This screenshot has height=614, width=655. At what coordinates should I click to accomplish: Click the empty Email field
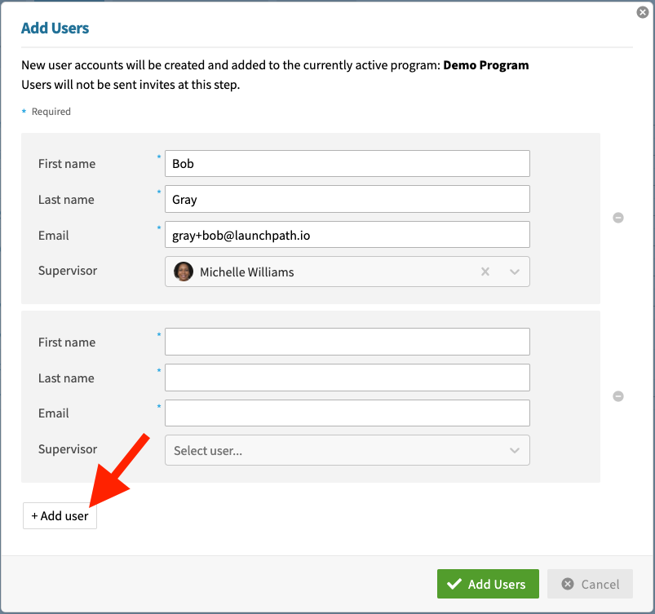point(347,413)
